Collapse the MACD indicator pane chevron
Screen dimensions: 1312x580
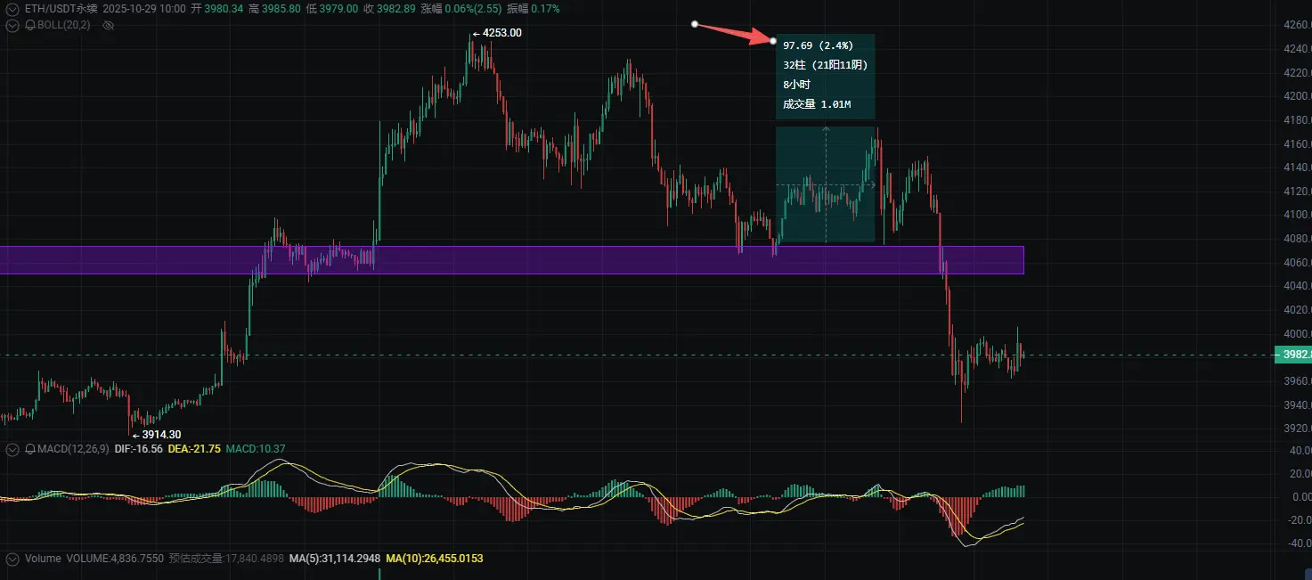coord(12,449)
